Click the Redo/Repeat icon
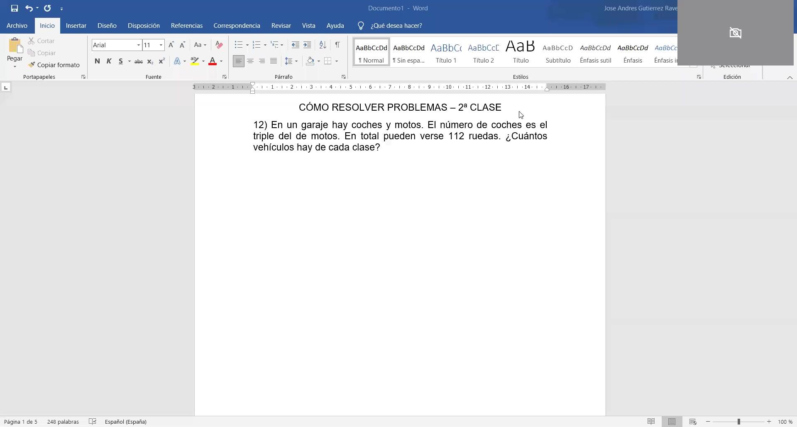Viewport: 797px width, 427px height. point(47,8)
